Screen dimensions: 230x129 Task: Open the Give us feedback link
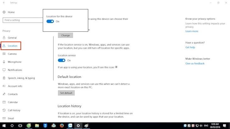[x=195, y=64]
